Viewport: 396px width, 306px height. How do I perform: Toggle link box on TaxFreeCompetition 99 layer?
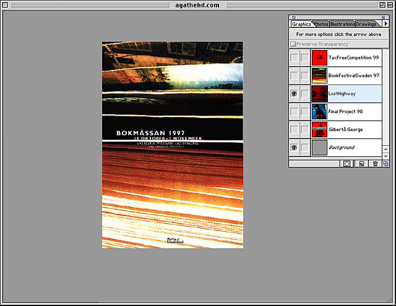click(305, 57)
